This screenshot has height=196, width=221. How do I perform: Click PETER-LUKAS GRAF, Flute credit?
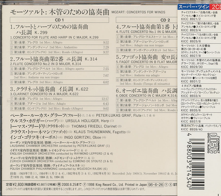[x=125, y=115]
